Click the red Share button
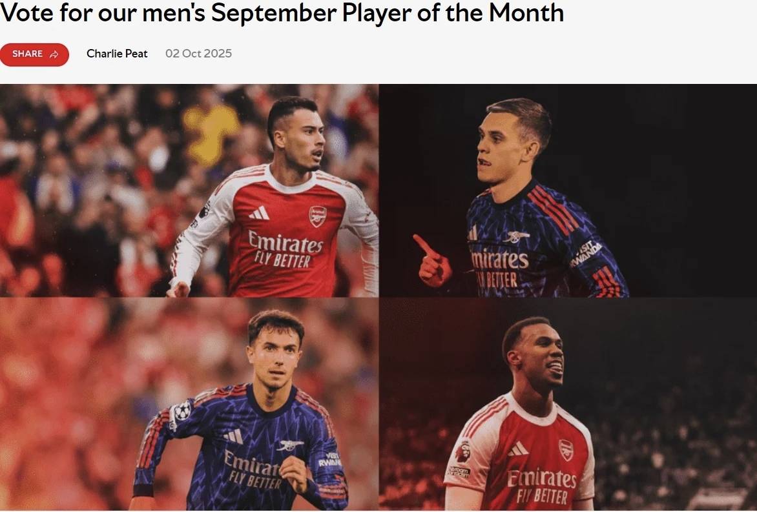 [x=34, y=54]
